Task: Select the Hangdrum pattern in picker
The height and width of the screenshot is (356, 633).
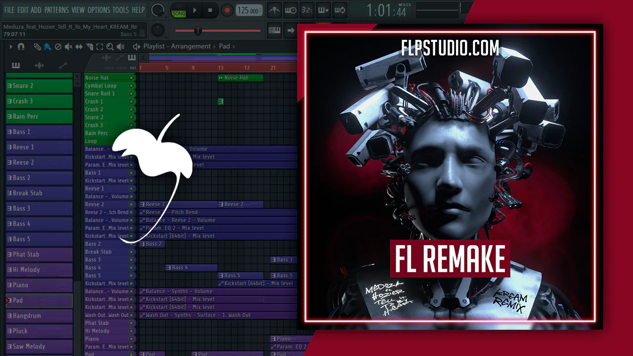Action: (x=39, y=316)
